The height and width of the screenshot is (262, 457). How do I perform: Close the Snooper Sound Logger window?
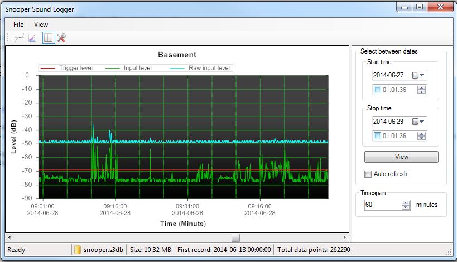(x=440, y=7)
